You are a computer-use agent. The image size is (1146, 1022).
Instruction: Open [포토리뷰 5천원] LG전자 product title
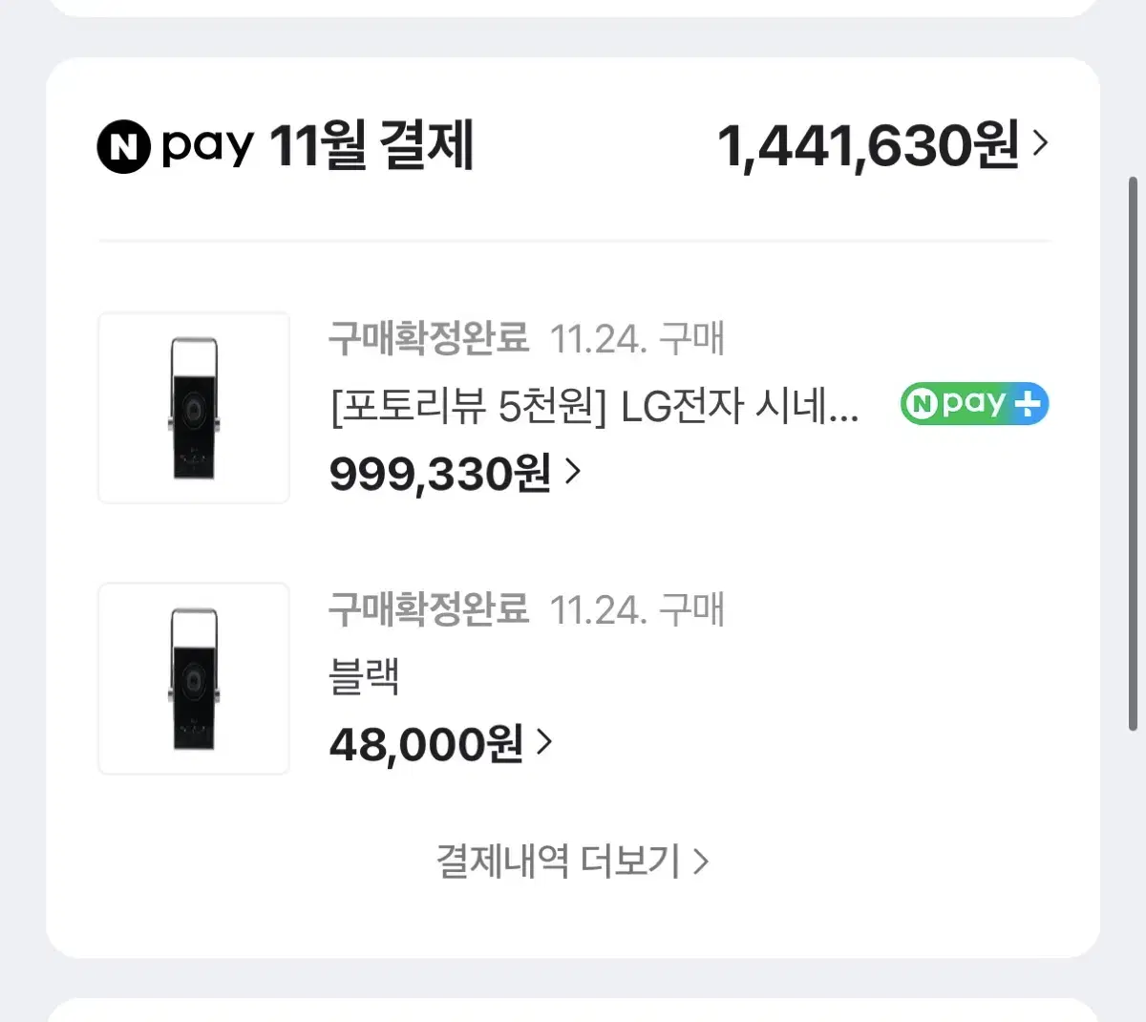(594, 408)
